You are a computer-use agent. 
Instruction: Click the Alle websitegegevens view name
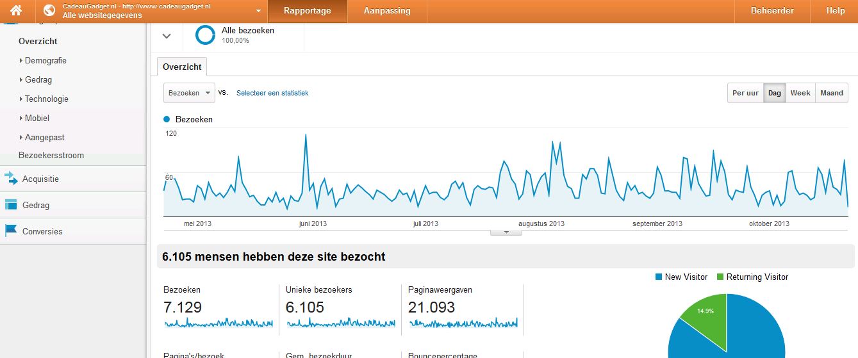click(x=102, y=15)
